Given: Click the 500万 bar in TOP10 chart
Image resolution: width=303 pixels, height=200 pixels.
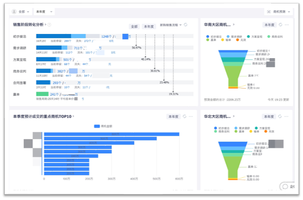Looking at the screenshot, I should 100,139.
